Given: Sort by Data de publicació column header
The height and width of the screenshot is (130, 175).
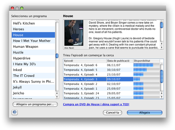Looking at the screenshot, I should [x=120, y=61].
